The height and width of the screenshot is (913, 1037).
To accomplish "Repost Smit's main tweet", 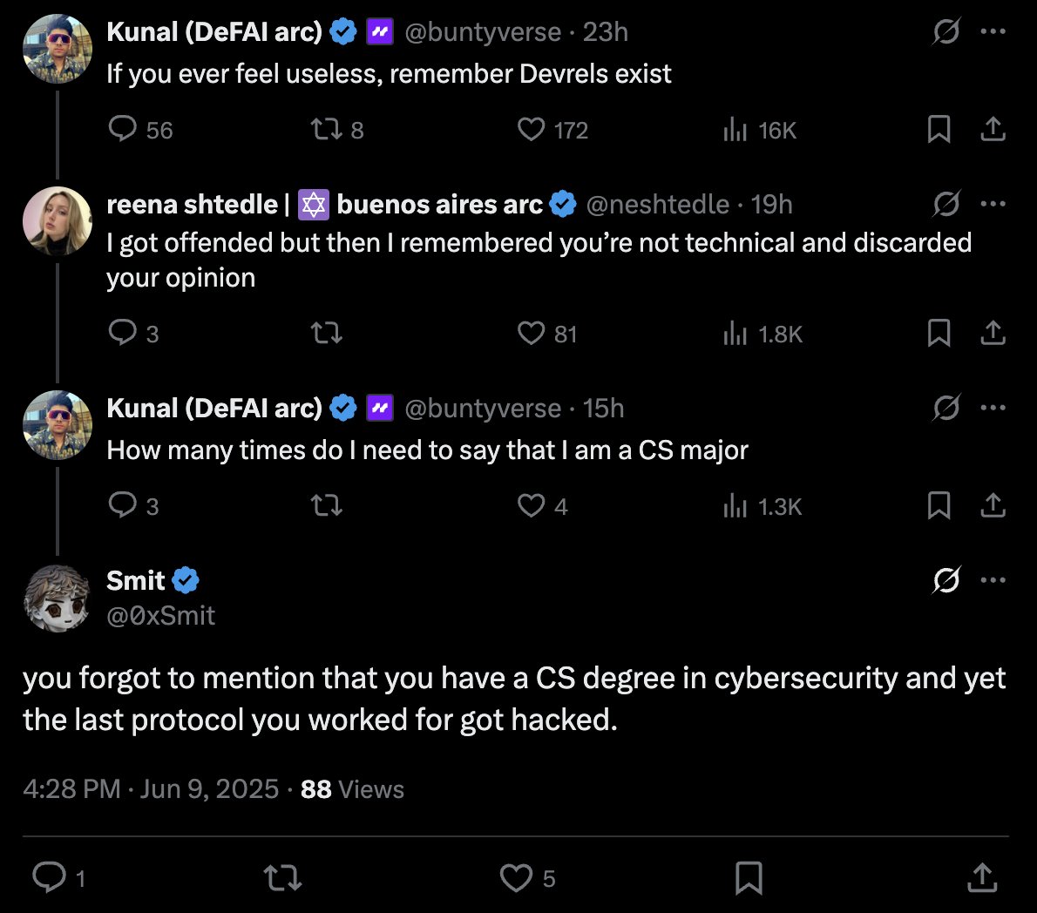I will click(282, 877).
